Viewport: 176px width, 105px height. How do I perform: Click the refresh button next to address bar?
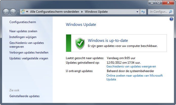pyautogui.click(x=143, y=12)
